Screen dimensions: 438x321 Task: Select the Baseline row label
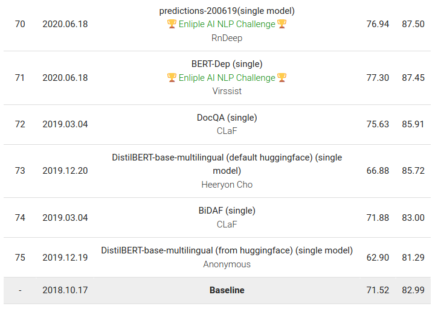point(227,290)
